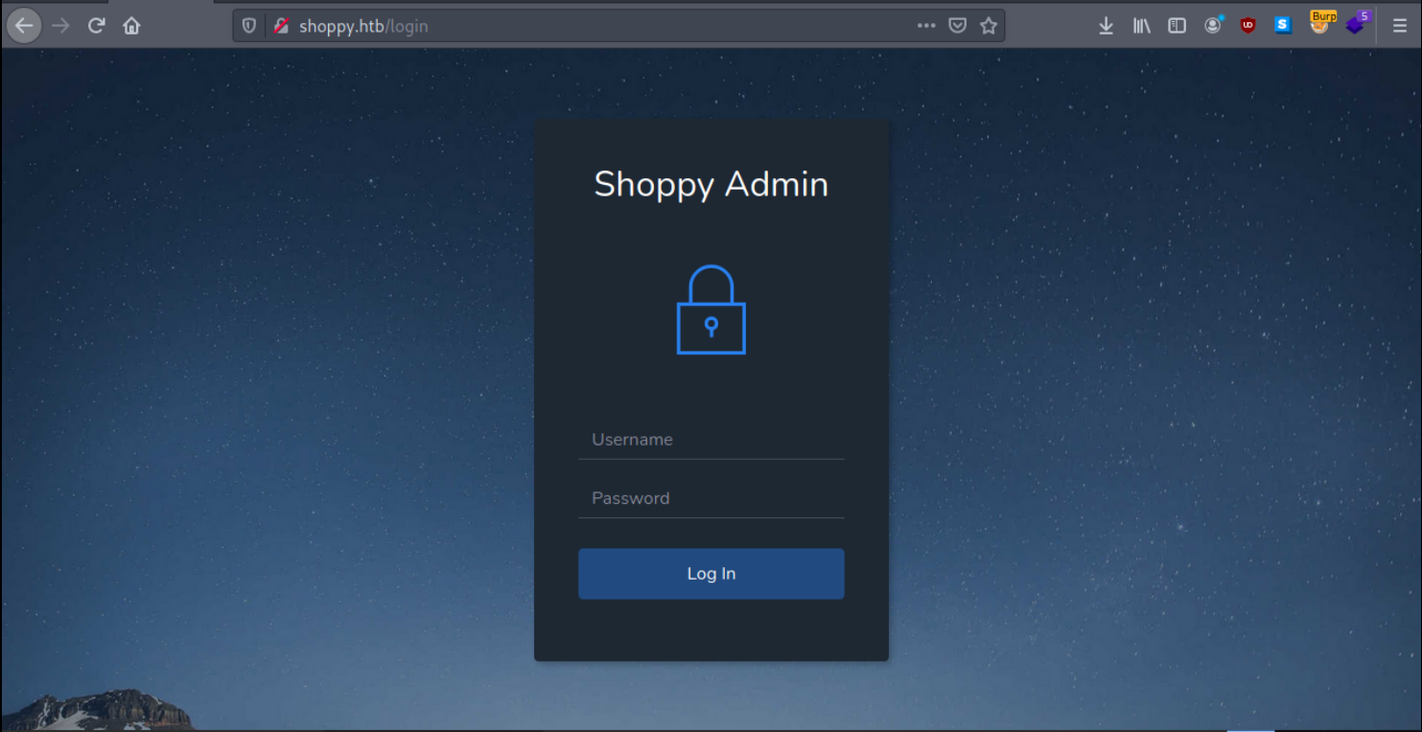Viewport: 1422px width, 732px height.
Task: Open the tracking protection shield icon
Action: (249, 26)
